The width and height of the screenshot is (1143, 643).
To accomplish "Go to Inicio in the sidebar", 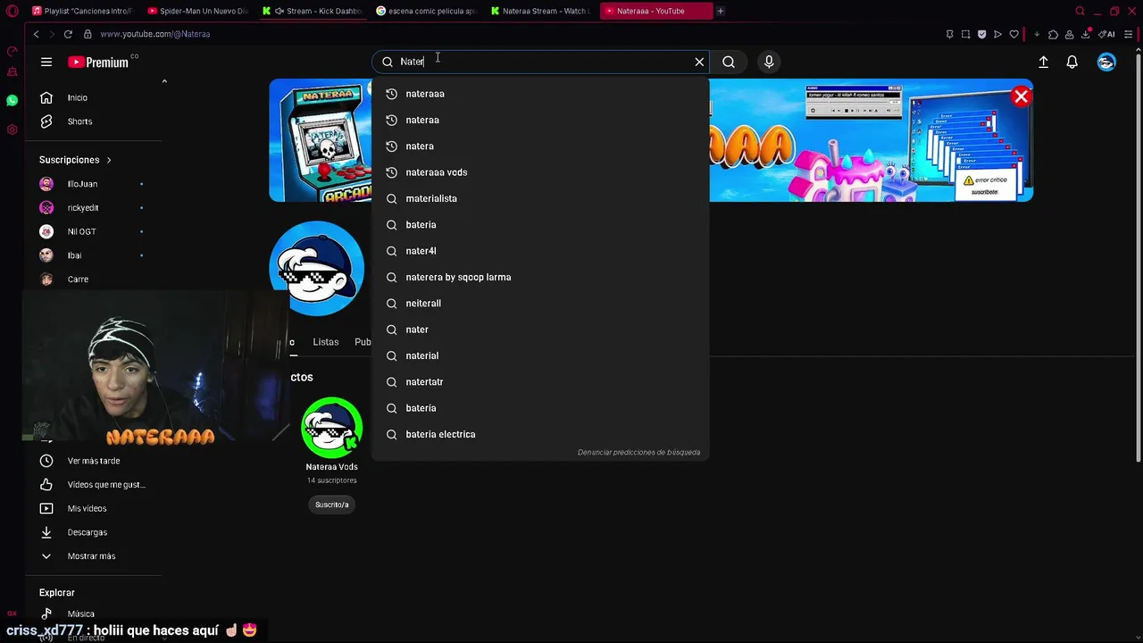I will coord(93,97).
